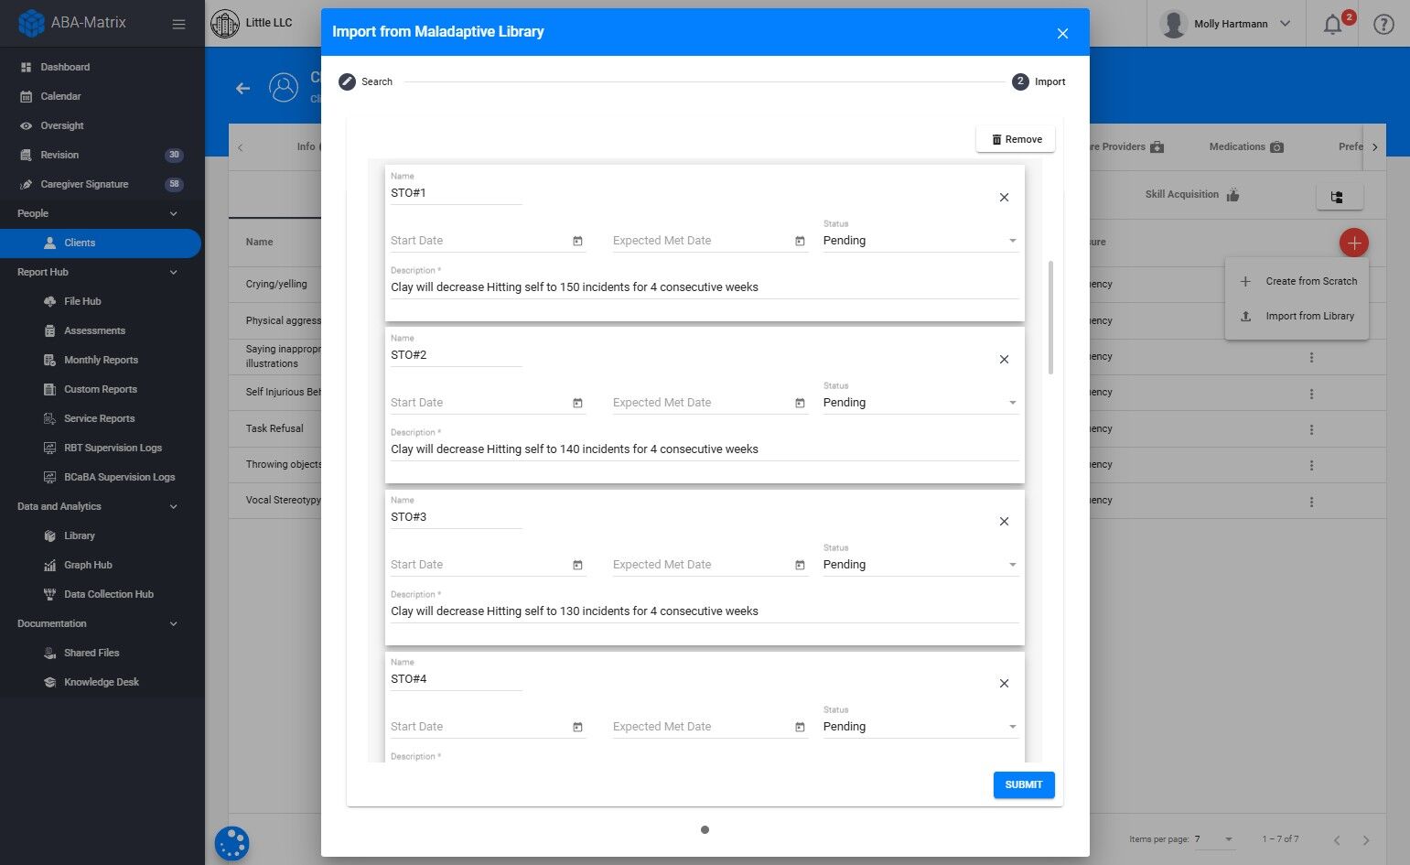Image resolution: width=1410 pixels, height=865 pixels.
Task: Open Assessments in the sidebar
Action: click(x=94, y=330)
